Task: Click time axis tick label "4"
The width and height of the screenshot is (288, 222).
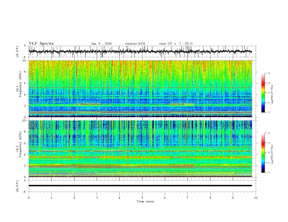Action: tap(119, 198)
